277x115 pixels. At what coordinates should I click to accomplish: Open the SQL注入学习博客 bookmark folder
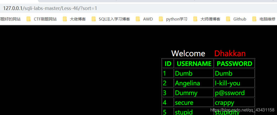(111, 19)
